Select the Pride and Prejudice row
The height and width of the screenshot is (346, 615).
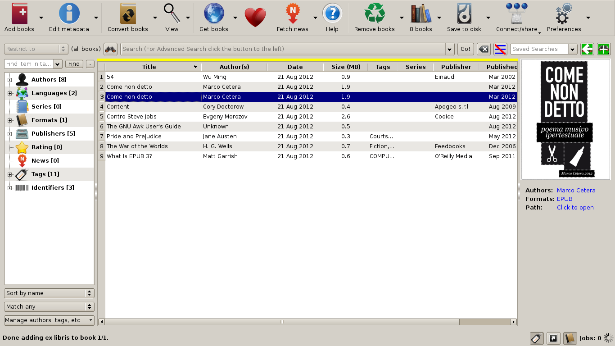pos(311,137)
